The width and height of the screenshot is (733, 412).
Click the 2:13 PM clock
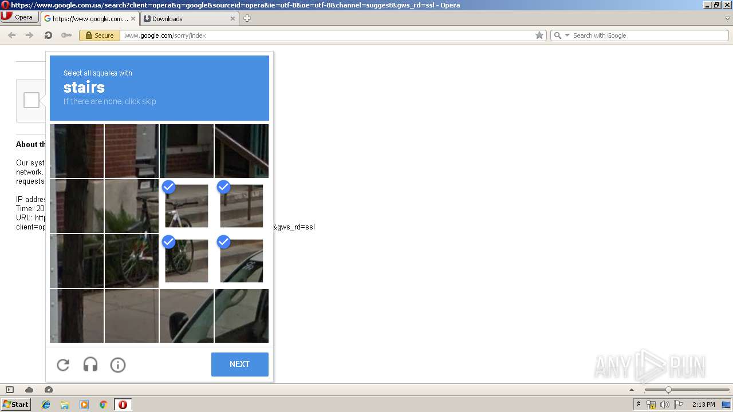click(x=703, y=405)
